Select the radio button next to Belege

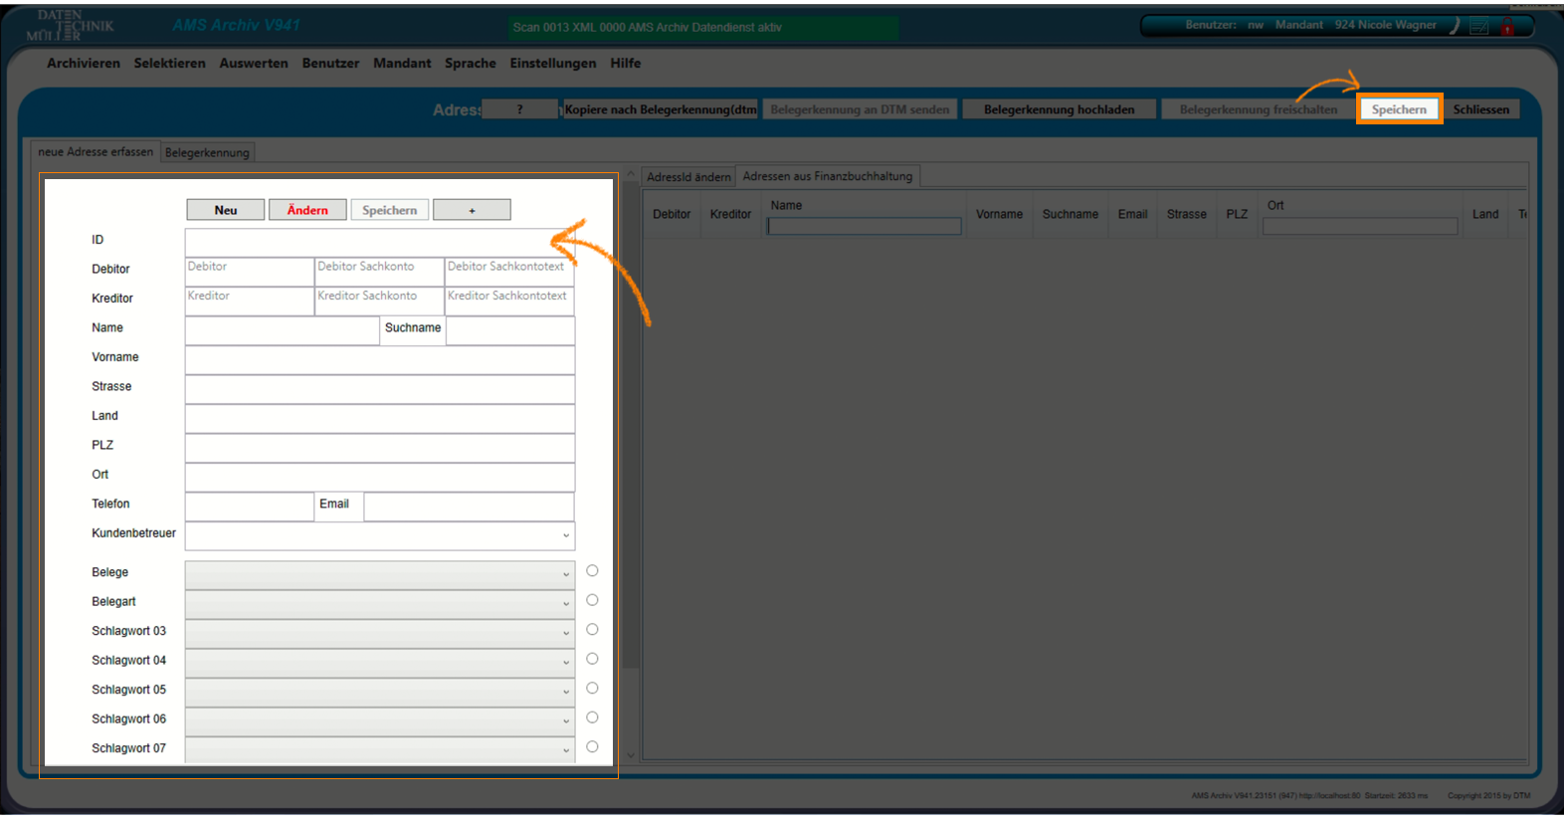click(592, 571)
